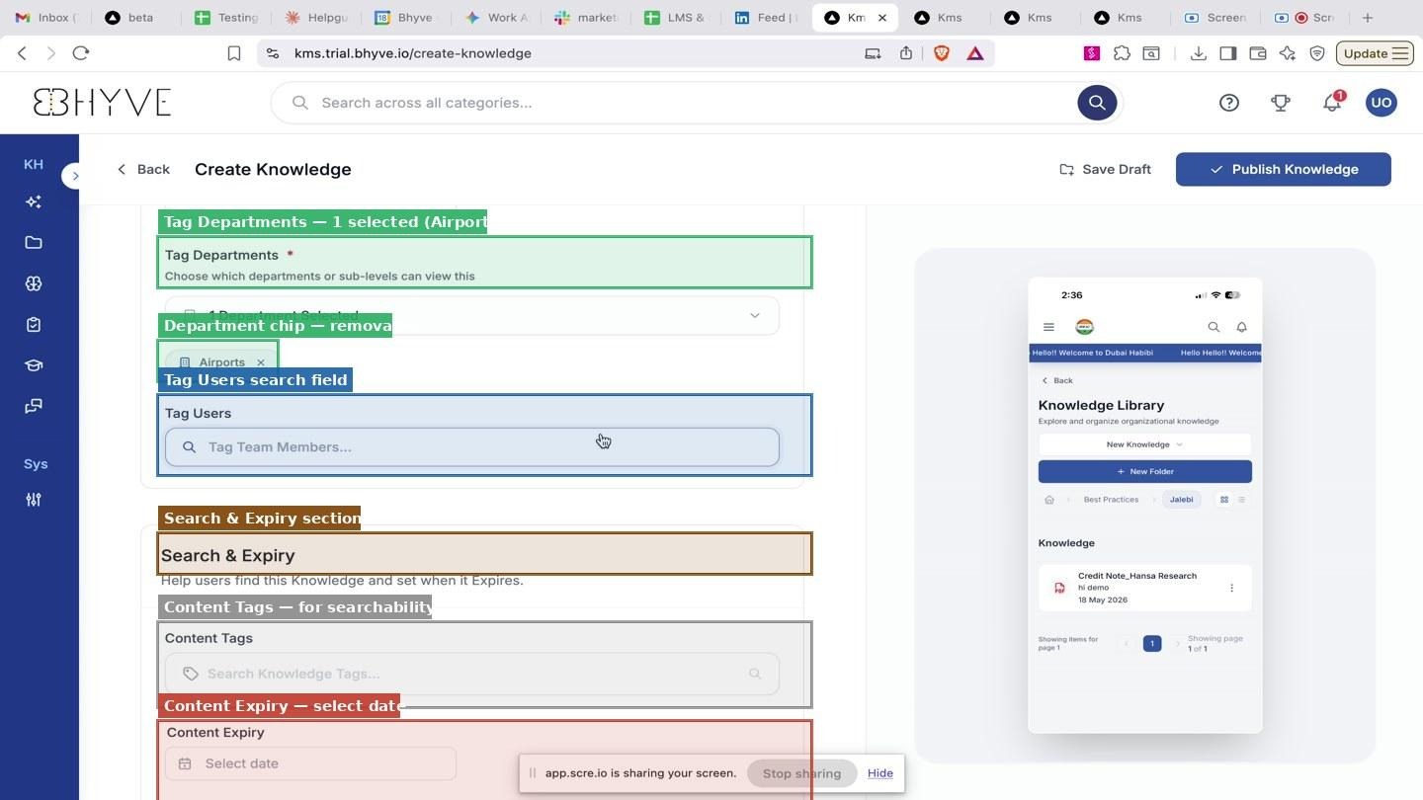The height and width of the screenshot is (800, 1423).
Task: Open the Content Expiry 'Select date' picker
Action: [310, 763]
